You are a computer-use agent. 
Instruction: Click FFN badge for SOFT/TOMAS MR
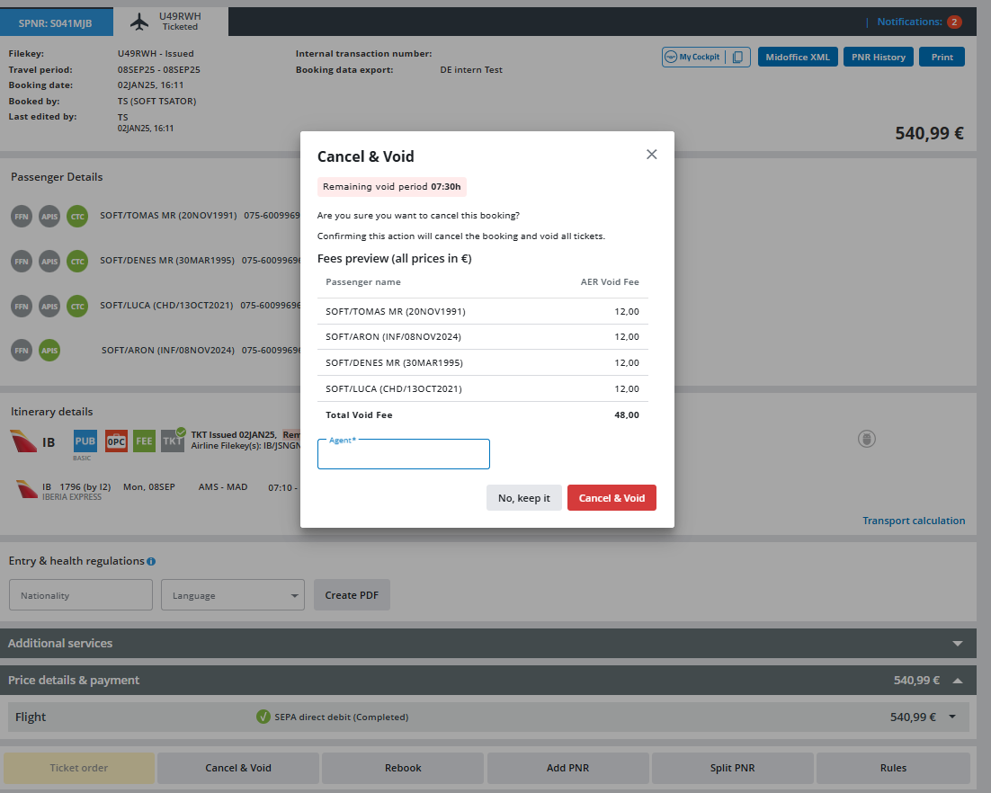click(x=22, y=216)
